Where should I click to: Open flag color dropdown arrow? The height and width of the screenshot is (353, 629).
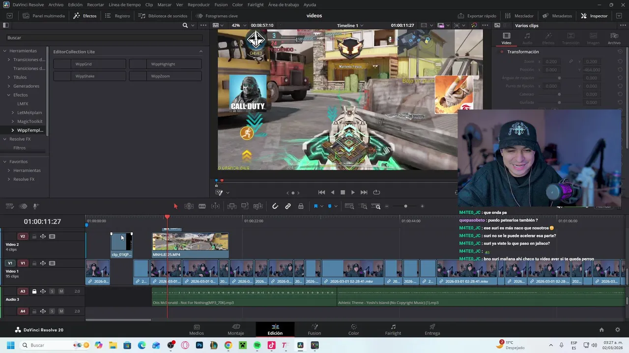[321, 206]
